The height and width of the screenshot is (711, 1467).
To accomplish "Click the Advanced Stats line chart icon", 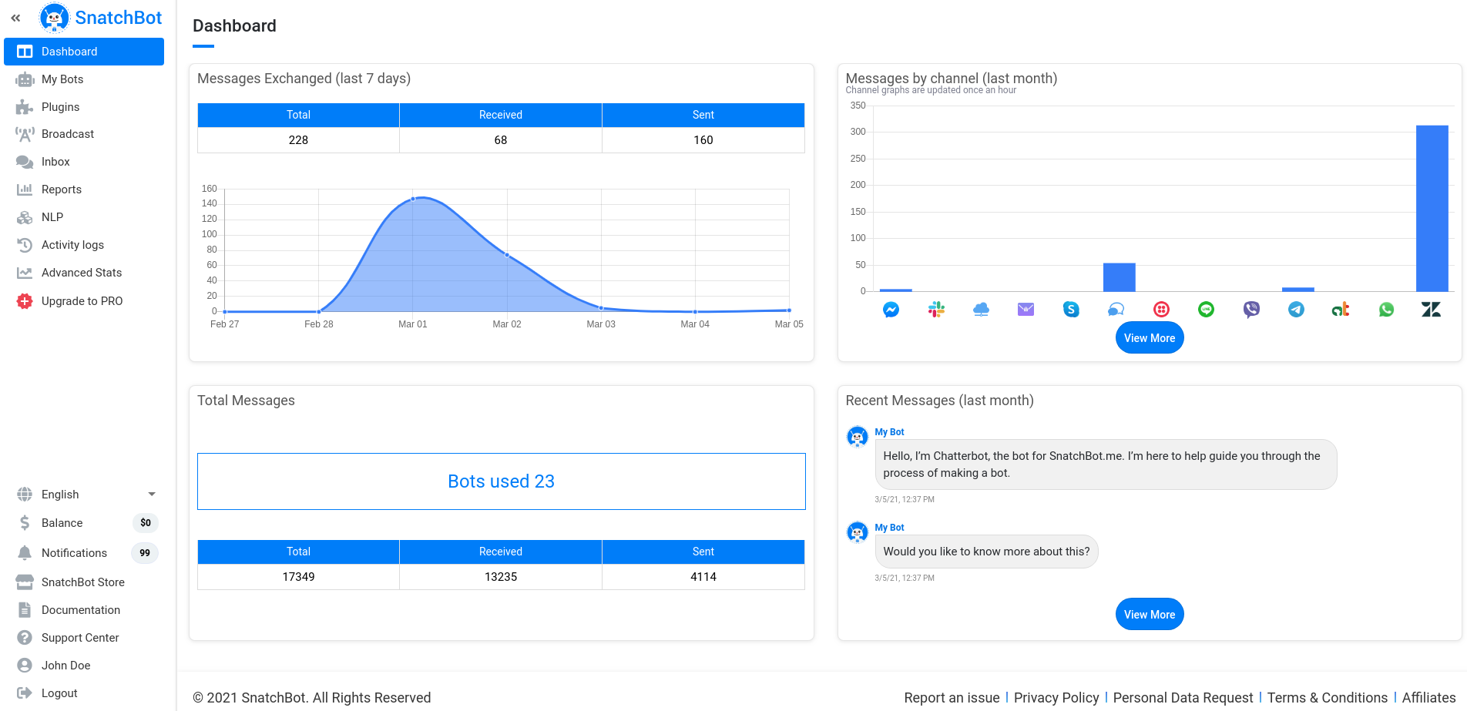I will tap(25, 273).
